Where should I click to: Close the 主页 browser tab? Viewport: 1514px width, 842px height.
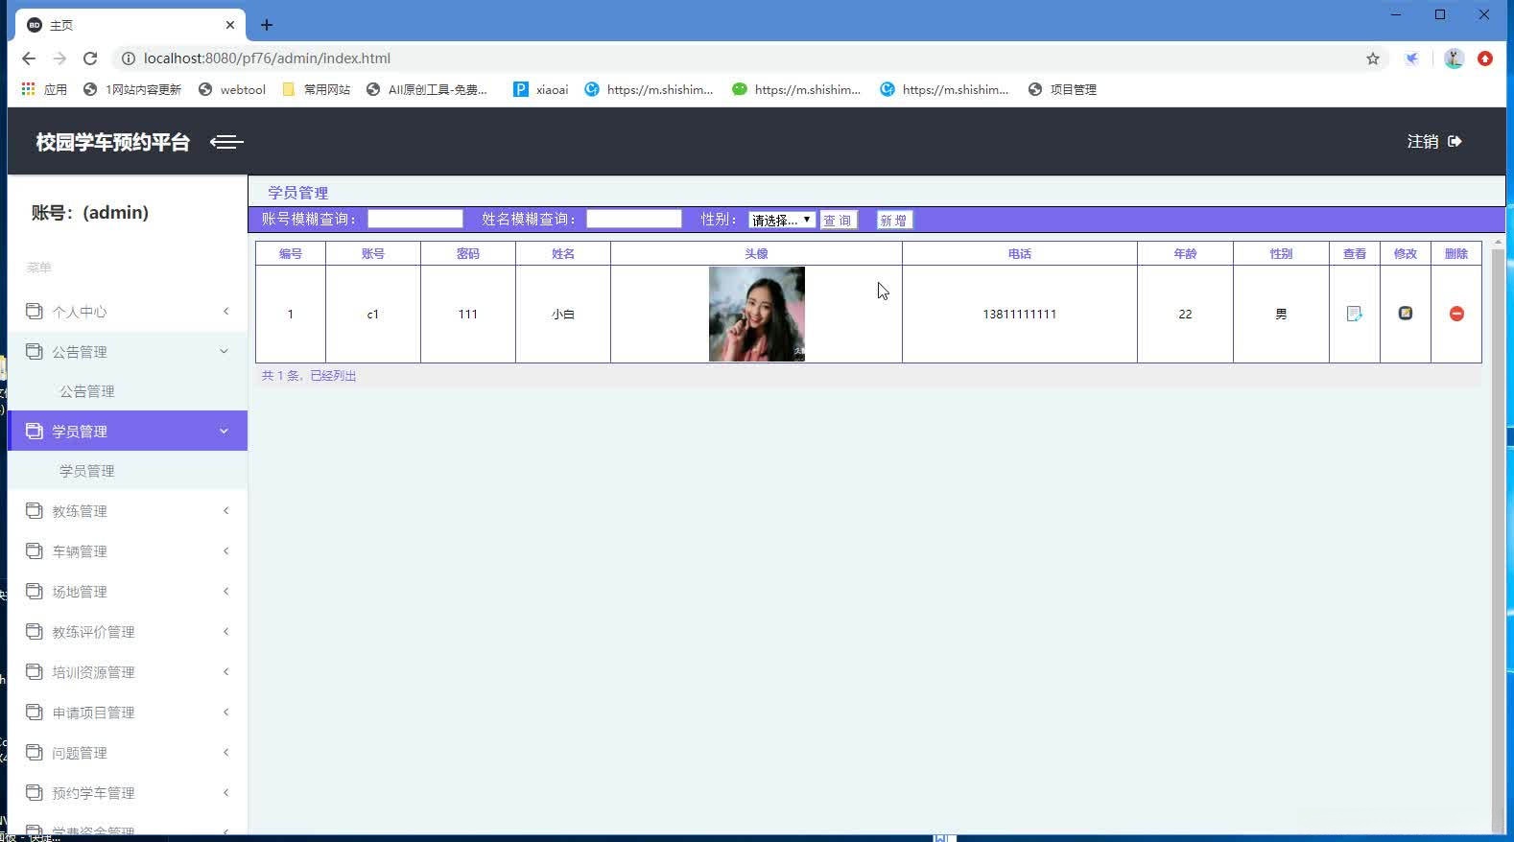[230, 25]
